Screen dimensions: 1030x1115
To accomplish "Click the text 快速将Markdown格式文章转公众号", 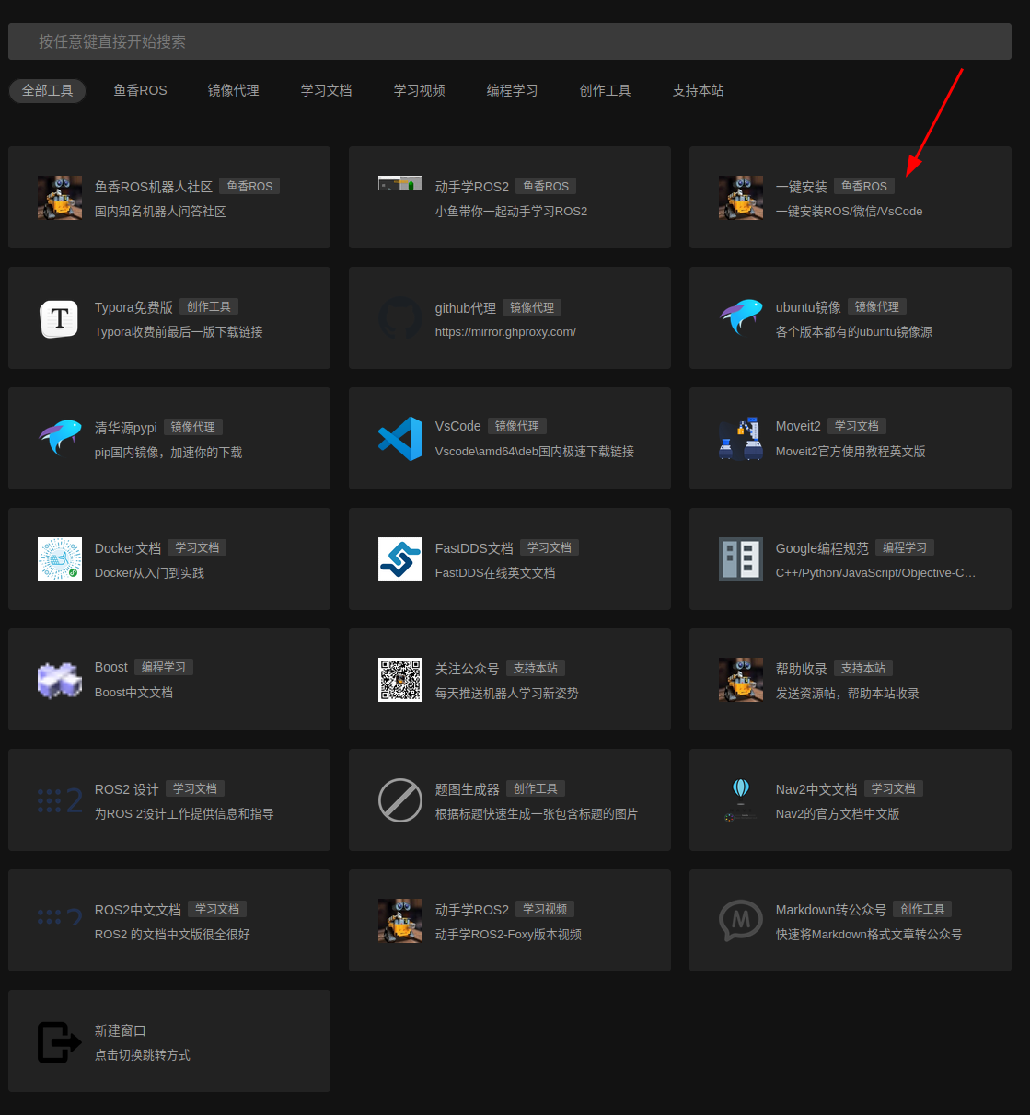I will 869,935.
